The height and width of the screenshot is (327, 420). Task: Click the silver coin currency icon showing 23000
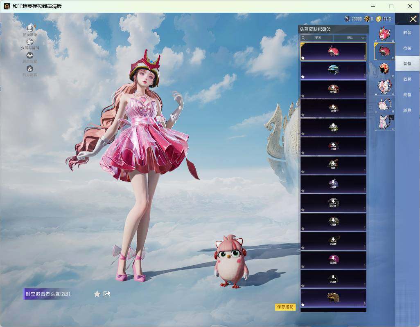point(347,19)
